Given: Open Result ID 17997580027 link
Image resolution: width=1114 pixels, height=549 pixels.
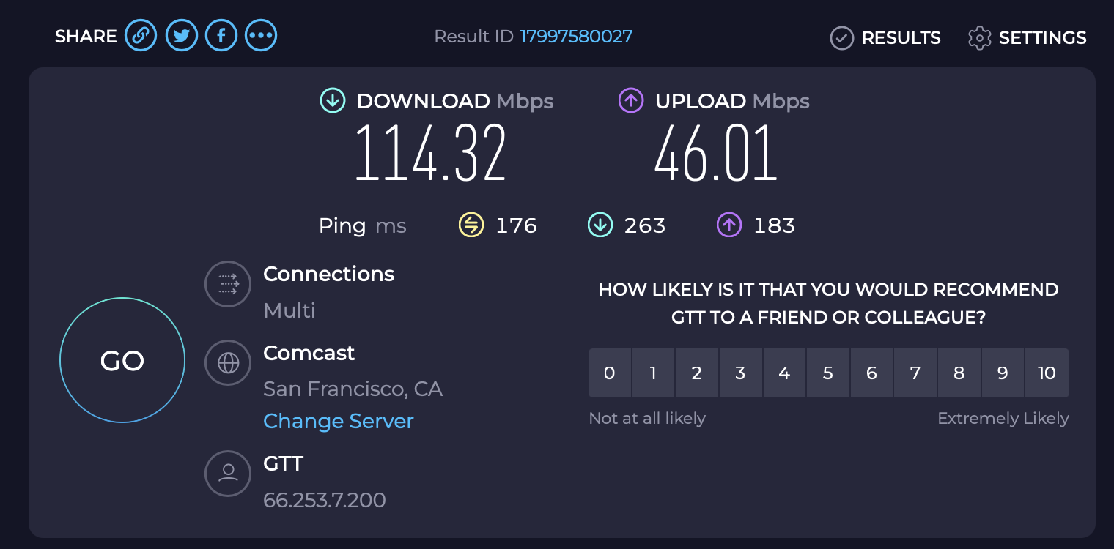Looking at the screenshot, I should 576,36.
